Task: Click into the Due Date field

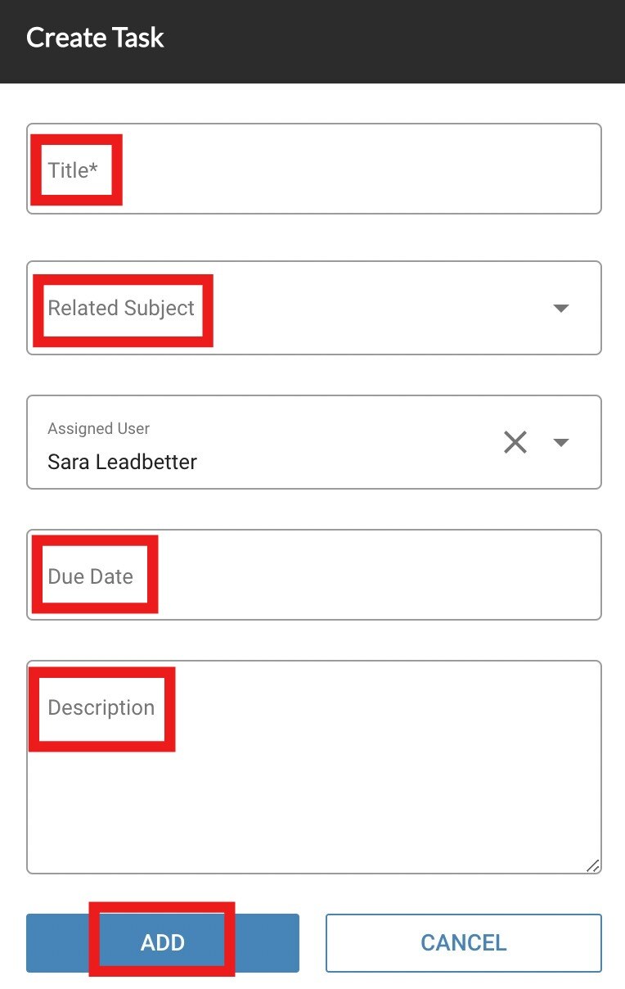Action: 314,575
